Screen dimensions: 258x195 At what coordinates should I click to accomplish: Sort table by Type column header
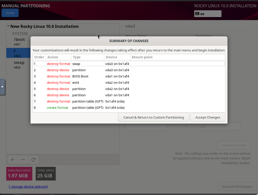(88, 57)
